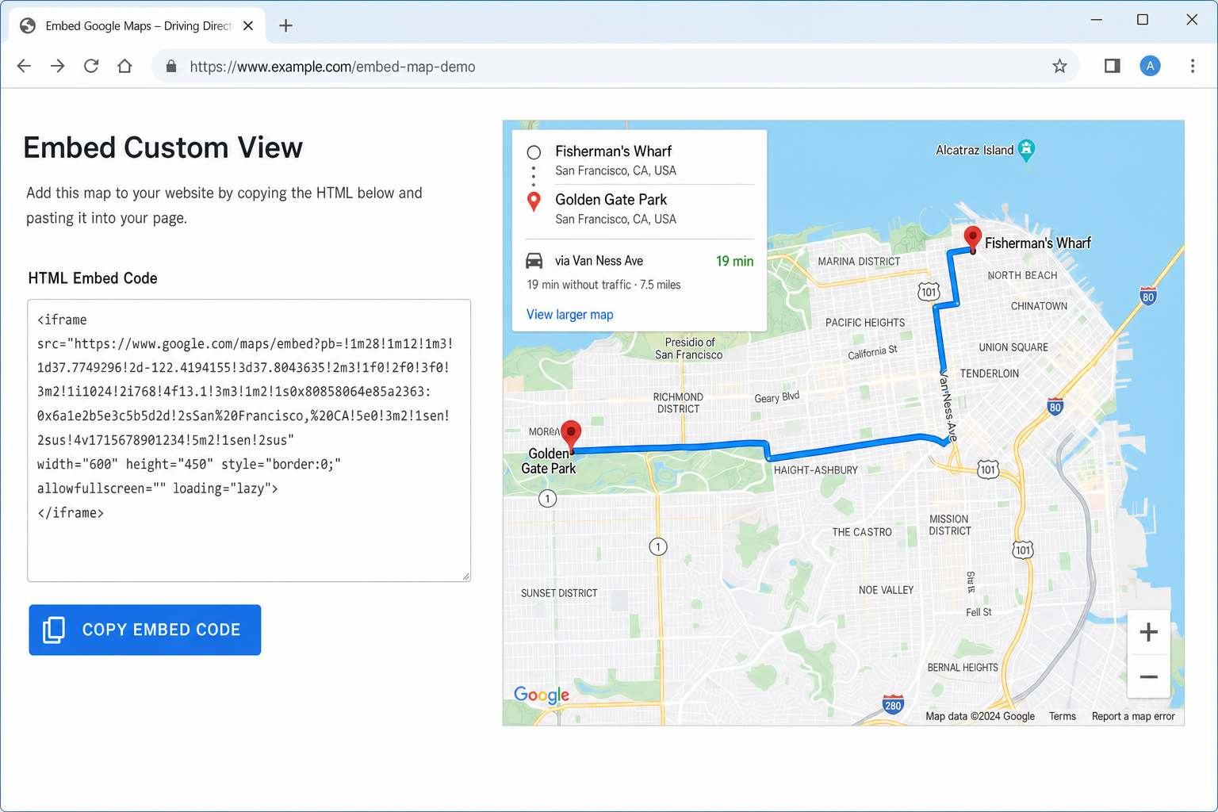Click the BERNAL HEIGHTS map label
The width and height of the screenshot is (1218, 812).
963,668
